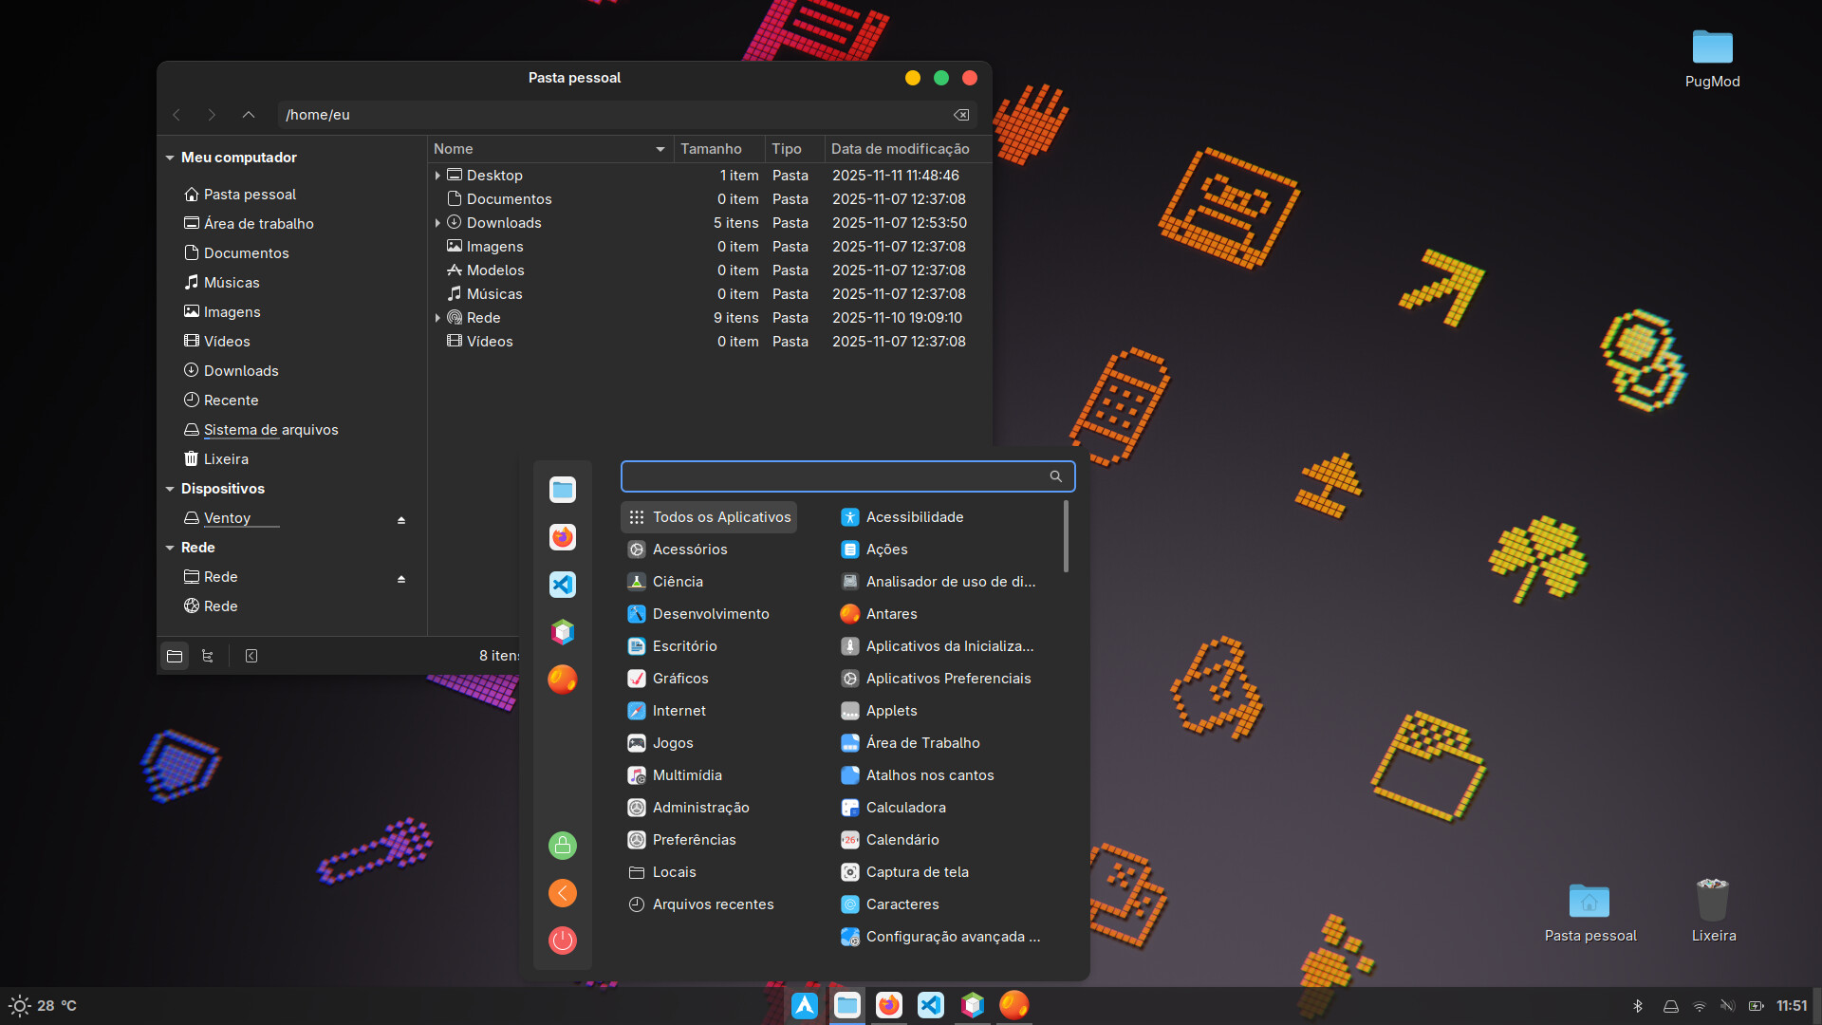Expand the Rede folder in list
Viewport: 1822px width, 1025px height.
coord(437,318)
